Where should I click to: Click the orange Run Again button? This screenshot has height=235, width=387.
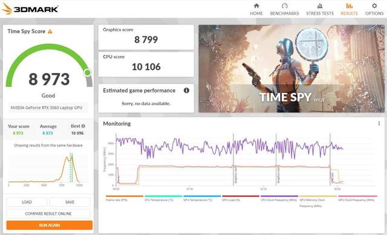coord(50,225)
